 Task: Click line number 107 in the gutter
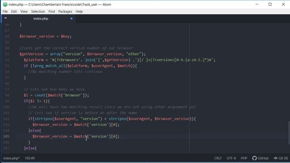(6, 148)
